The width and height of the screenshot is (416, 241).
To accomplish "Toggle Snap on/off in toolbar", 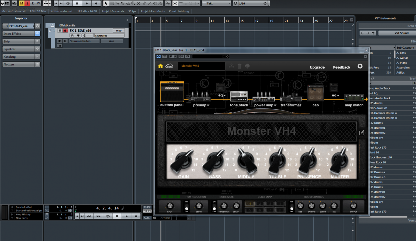I will tap(175, 3).
